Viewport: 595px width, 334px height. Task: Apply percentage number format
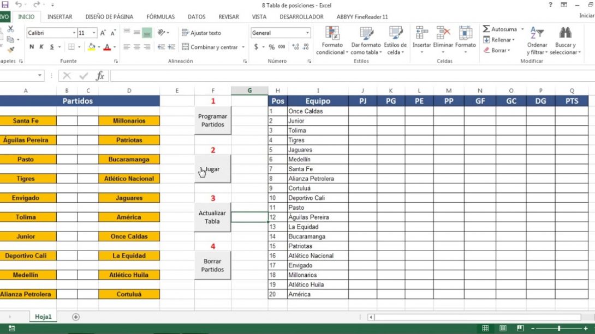271,47
